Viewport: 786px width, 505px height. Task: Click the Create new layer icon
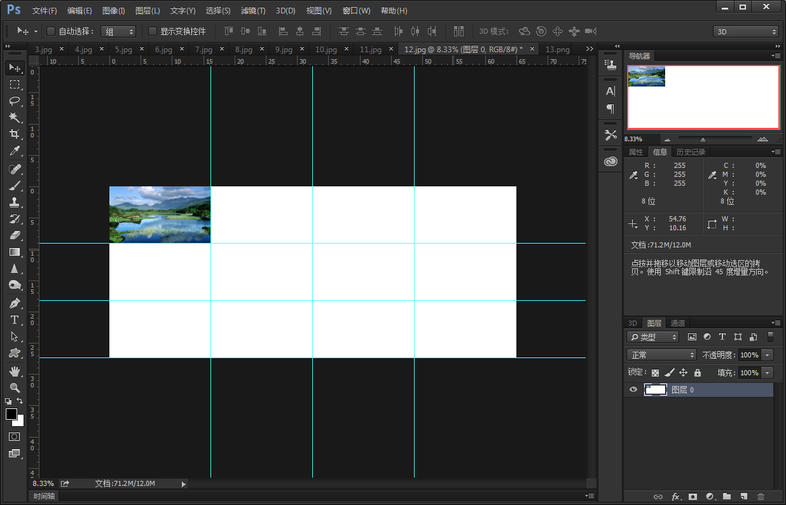pyautogui.click(x=743, y=496)
